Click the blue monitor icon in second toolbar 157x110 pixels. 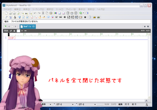coord(19,17)
